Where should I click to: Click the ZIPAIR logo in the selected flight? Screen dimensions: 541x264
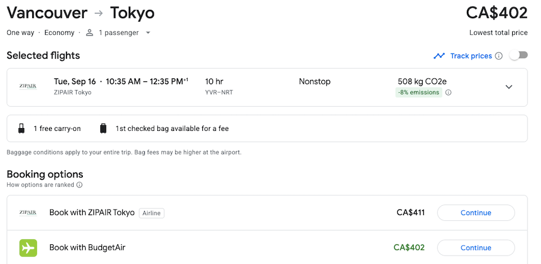pyautogui.click(x=28, y=86)
